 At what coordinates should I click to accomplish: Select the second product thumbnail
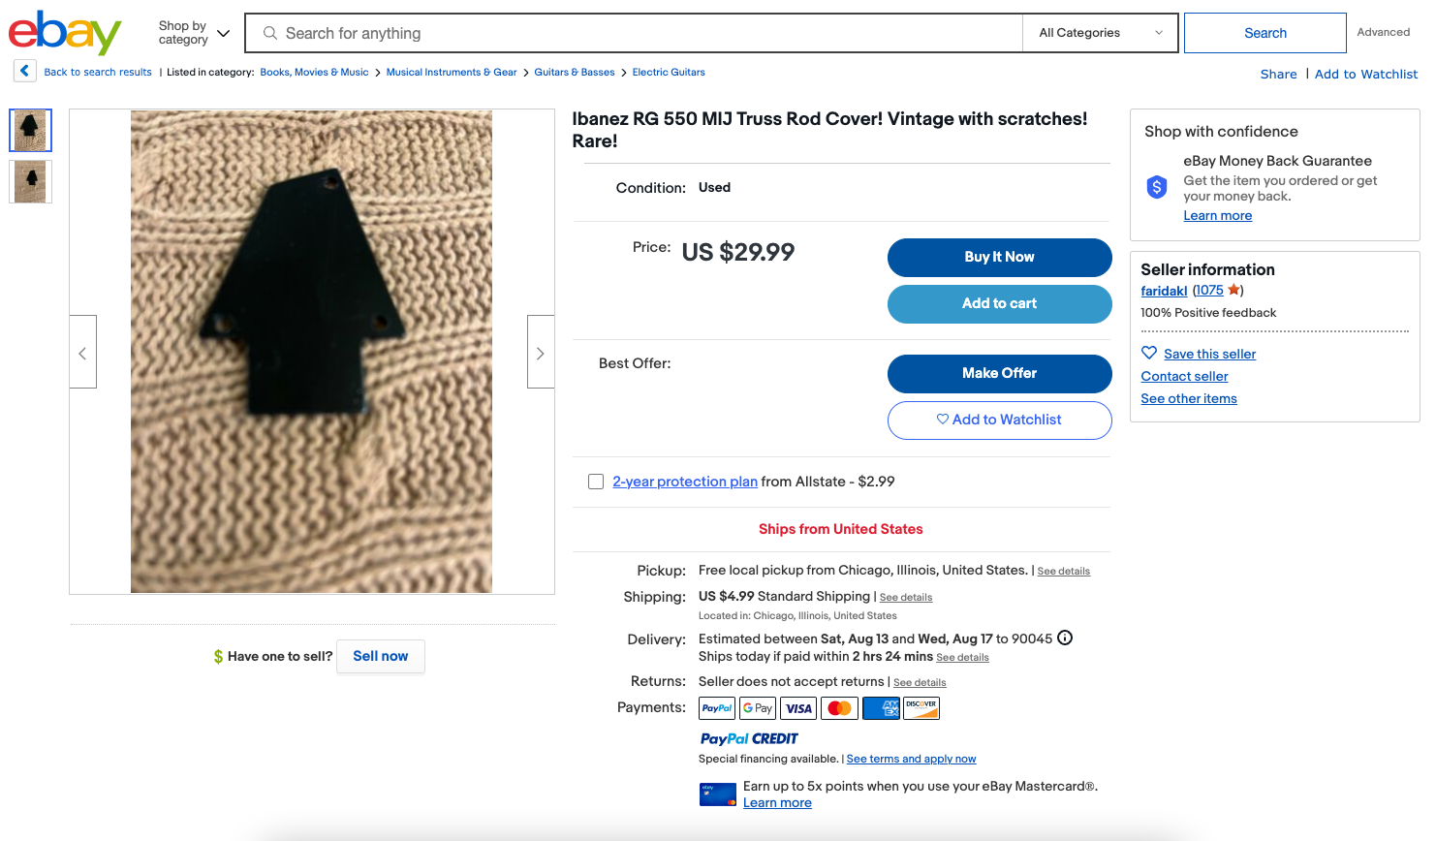(x=30, y=181)
